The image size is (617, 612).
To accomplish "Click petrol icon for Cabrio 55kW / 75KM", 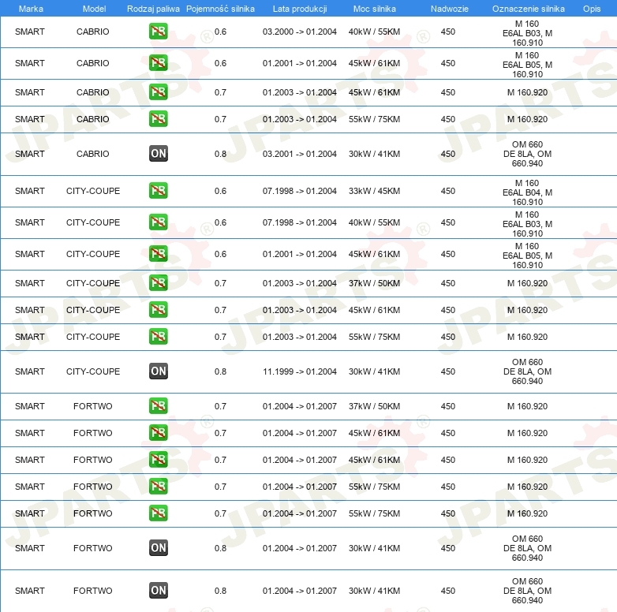I will pyautogui.click(x=158, y=118).
